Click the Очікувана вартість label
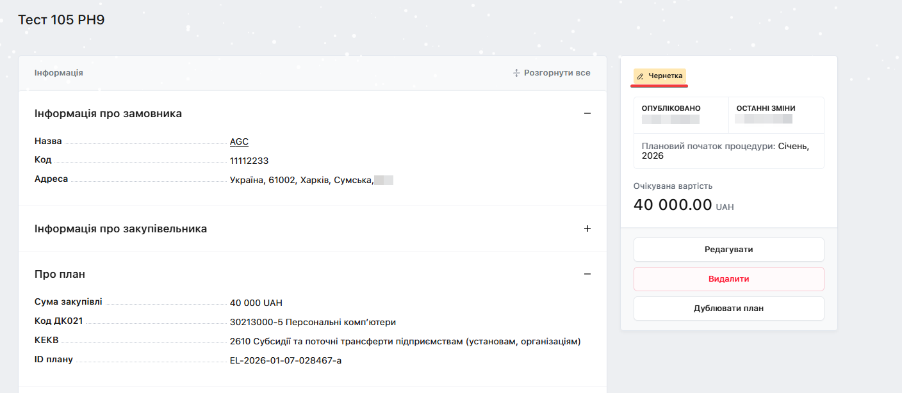The image size is (902, 393). click(x=673, y=186)
